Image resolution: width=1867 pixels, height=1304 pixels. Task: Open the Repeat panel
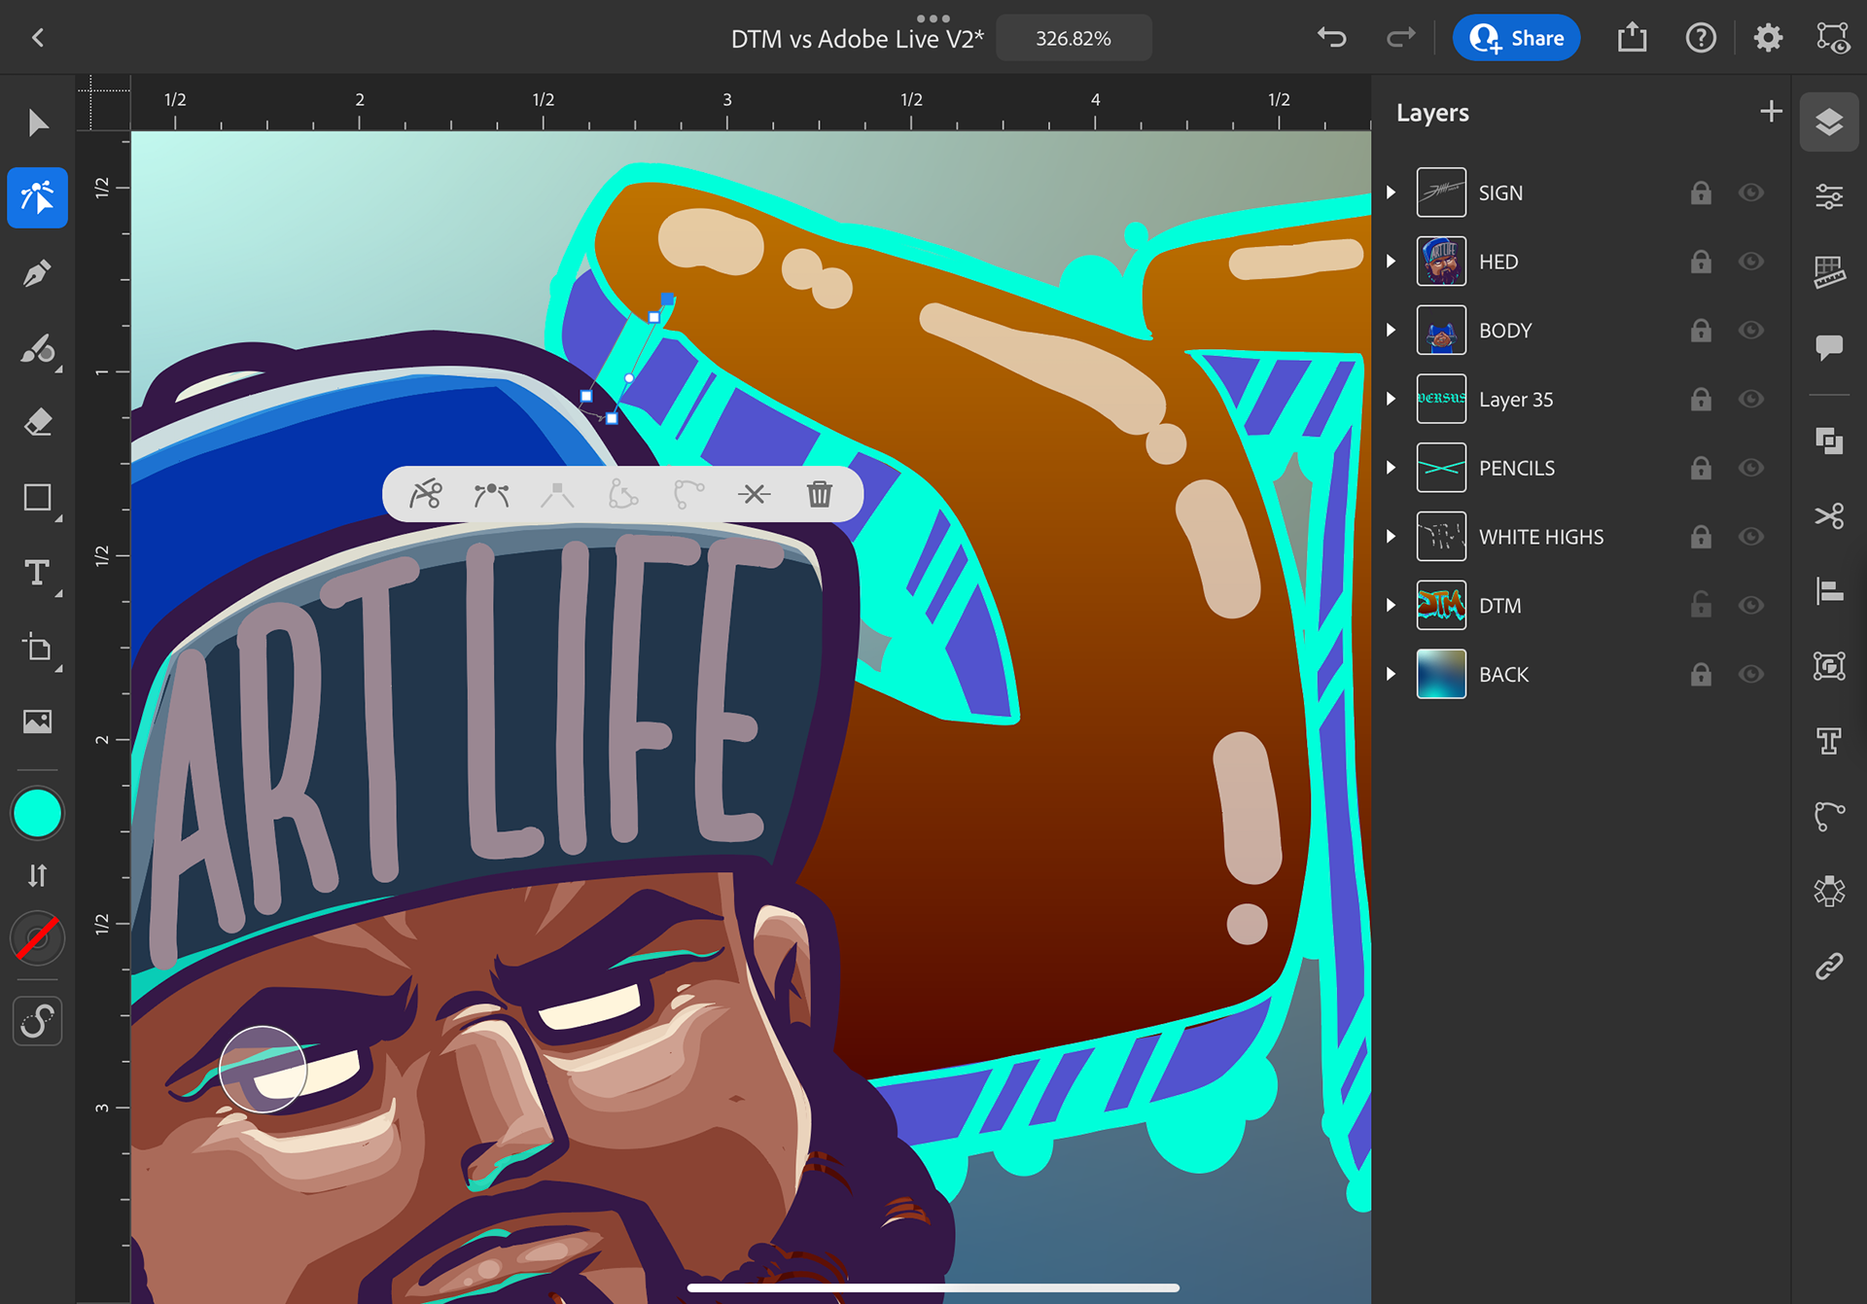(1829, 891)
